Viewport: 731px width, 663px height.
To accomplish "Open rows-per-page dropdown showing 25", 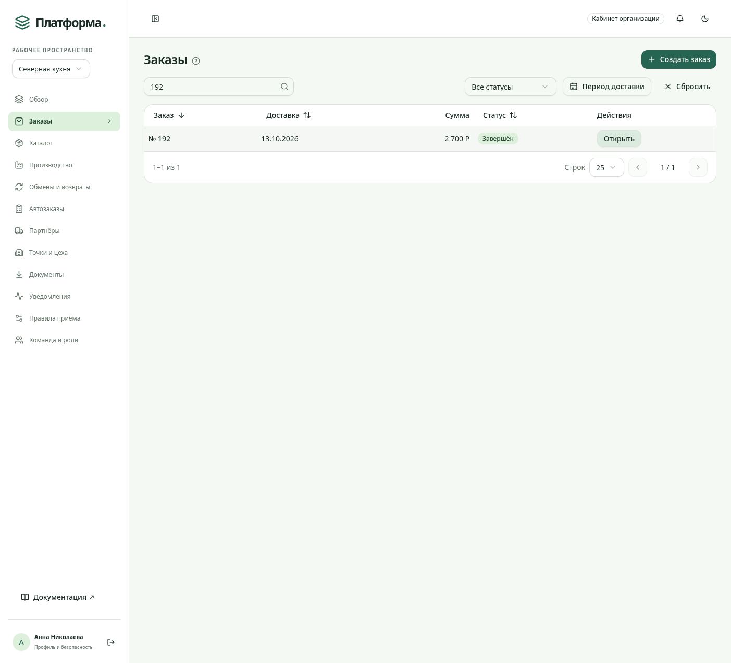I will pos(606,167).
